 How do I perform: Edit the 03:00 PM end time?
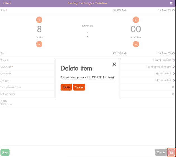click(x=119, y=53)
